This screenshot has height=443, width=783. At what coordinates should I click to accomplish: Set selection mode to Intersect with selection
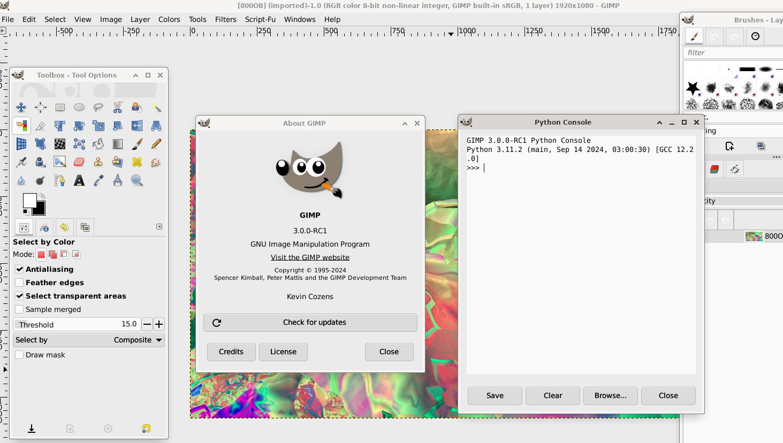tap(76, 254)
